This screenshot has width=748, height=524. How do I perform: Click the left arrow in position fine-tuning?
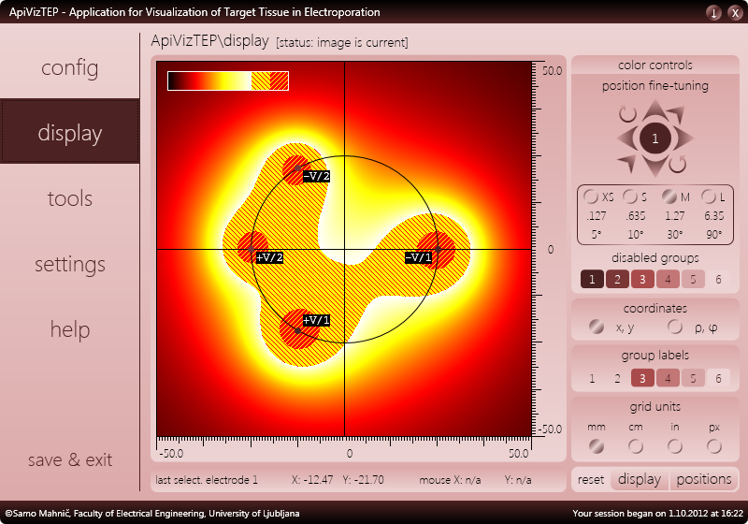click(626, 138)
